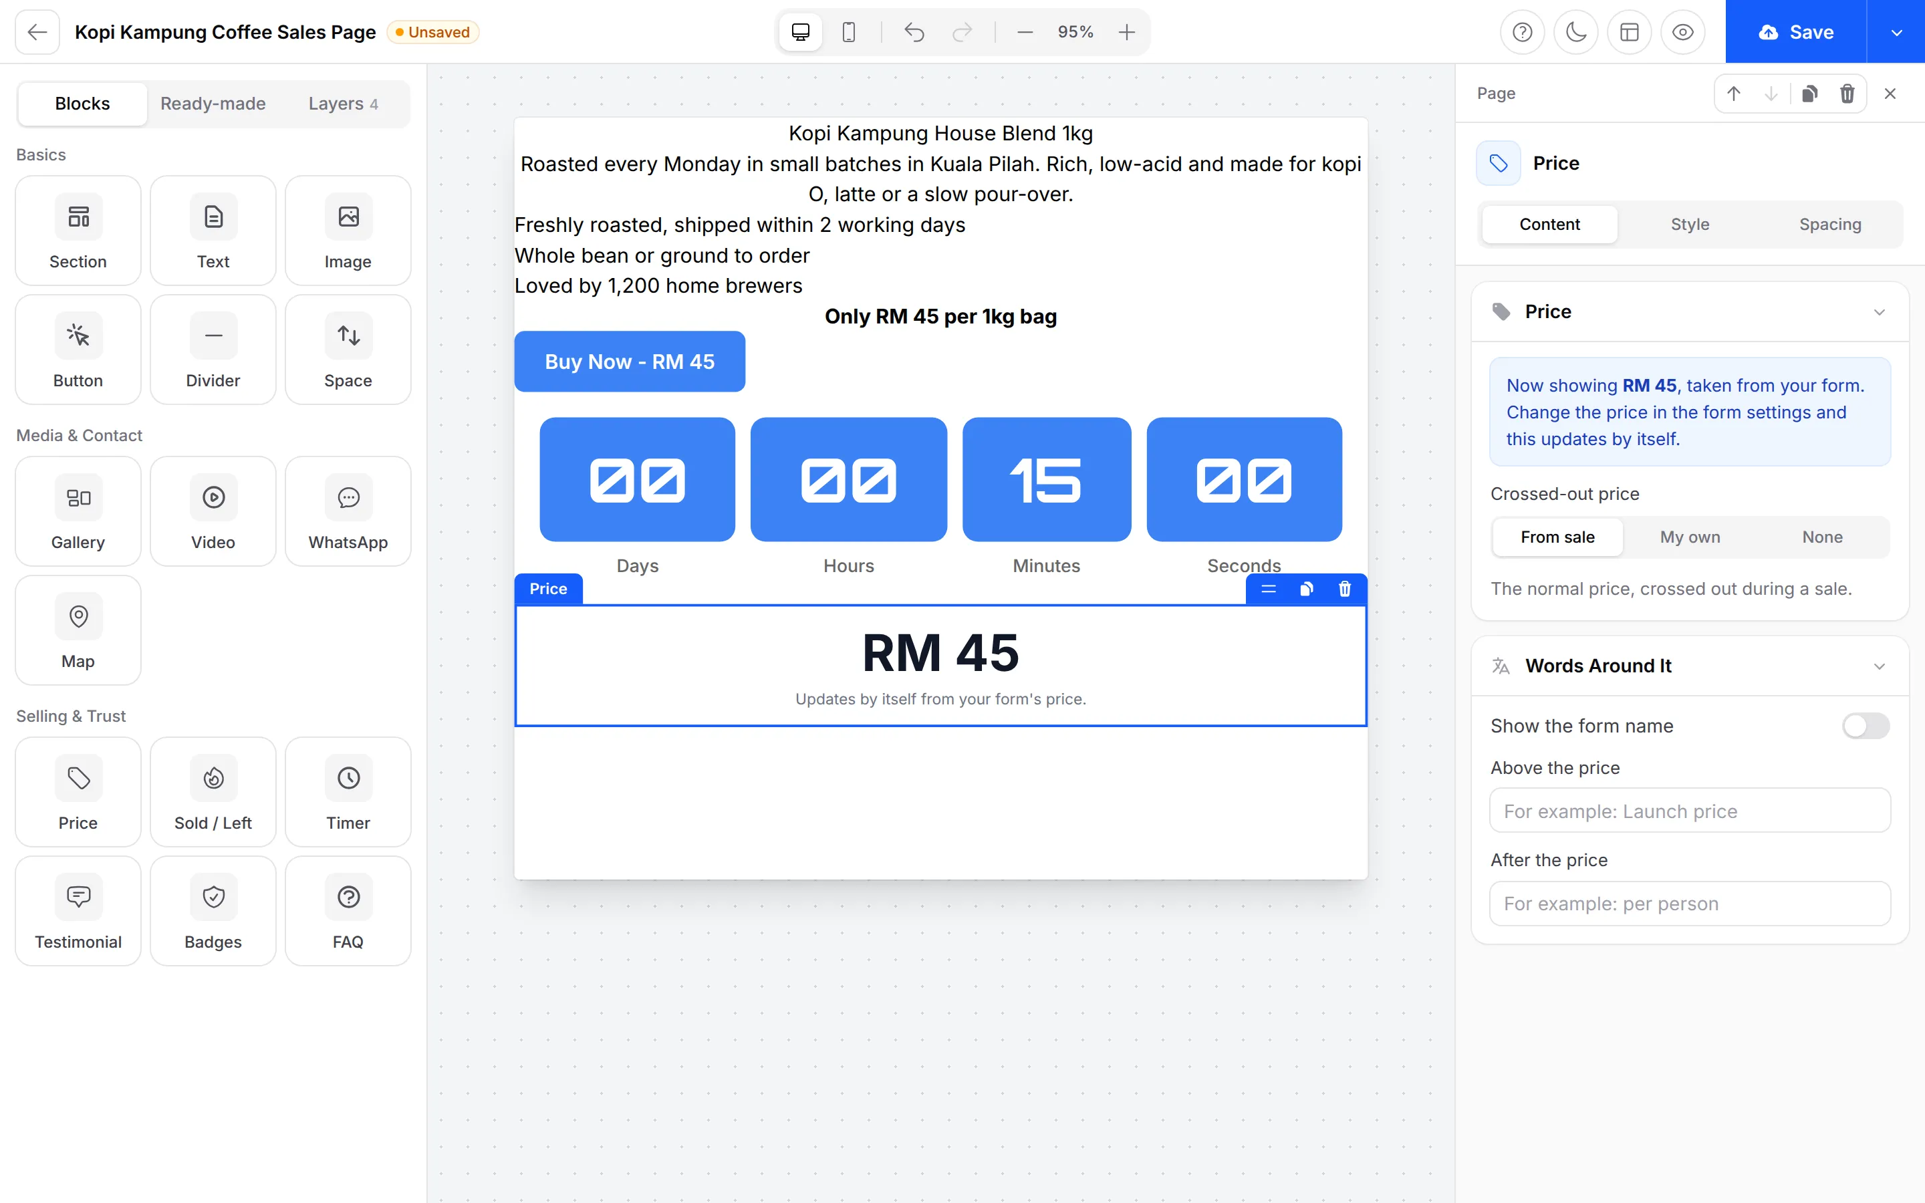The width and height of the screenshot is (1925, 1203).
Task: Zoom in with the plus button
Action: 1126,32
